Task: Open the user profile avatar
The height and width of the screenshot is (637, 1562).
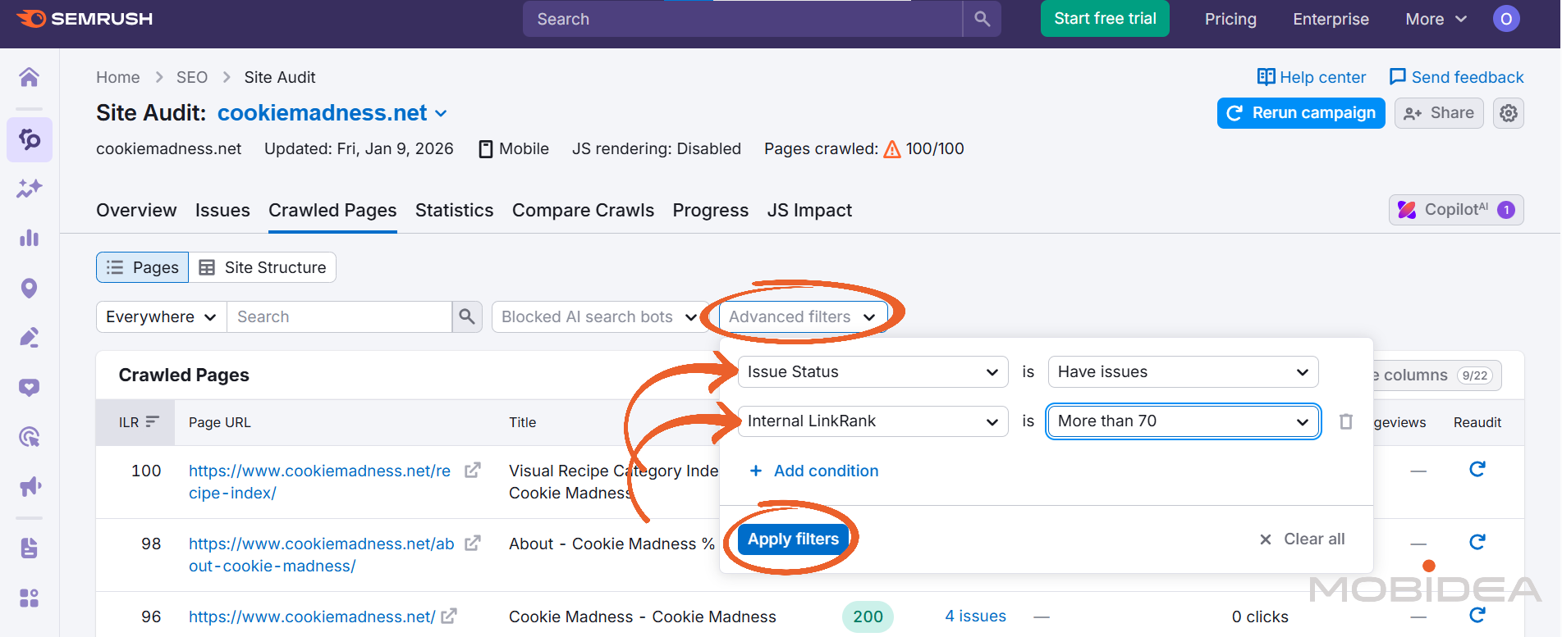Action: coord(1506,19)
